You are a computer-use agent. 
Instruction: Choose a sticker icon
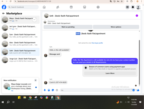tap(53, 90)
